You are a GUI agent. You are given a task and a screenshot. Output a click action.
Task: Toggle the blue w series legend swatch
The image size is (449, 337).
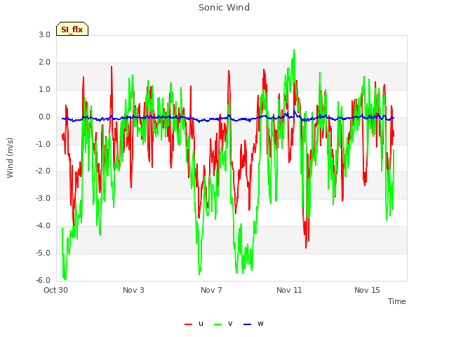248,324
